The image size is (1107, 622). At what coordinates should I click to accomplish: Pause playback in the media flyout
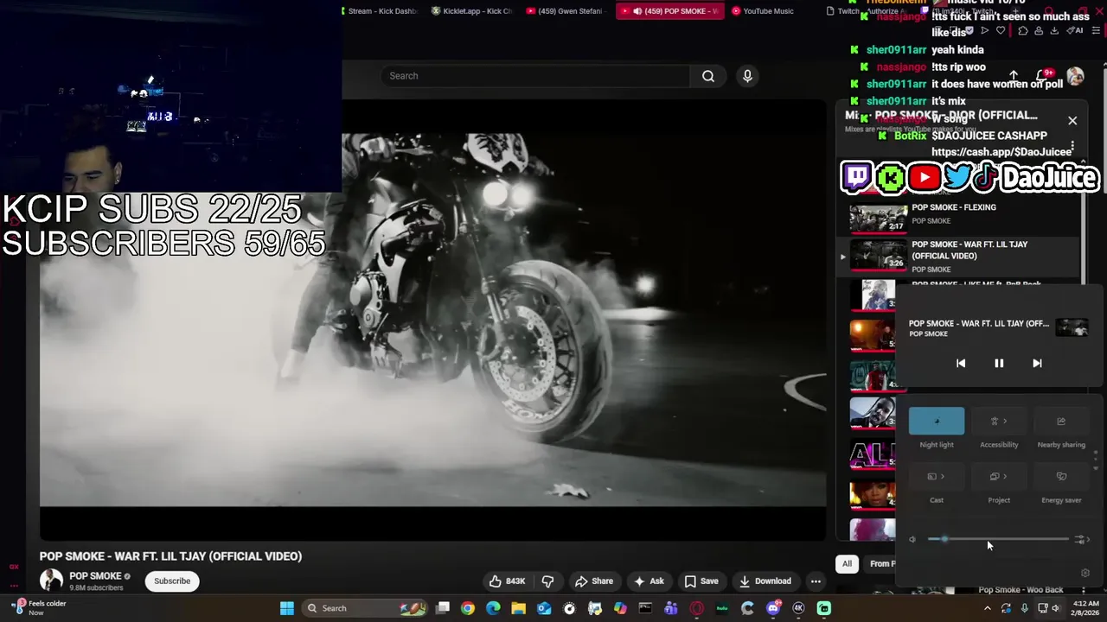click(999, 364)
